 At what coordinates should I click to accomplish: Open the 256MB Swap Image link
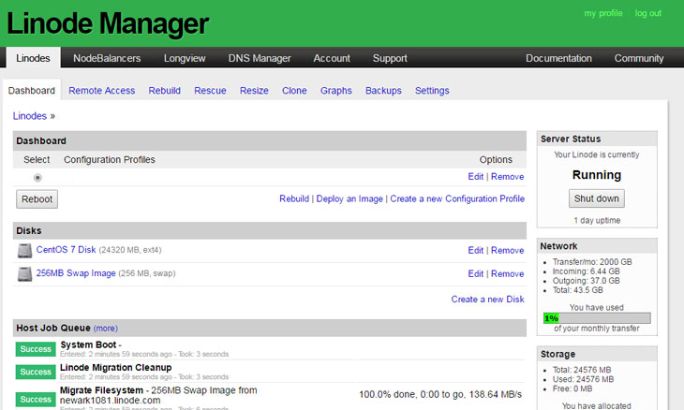tap(76, 273)
